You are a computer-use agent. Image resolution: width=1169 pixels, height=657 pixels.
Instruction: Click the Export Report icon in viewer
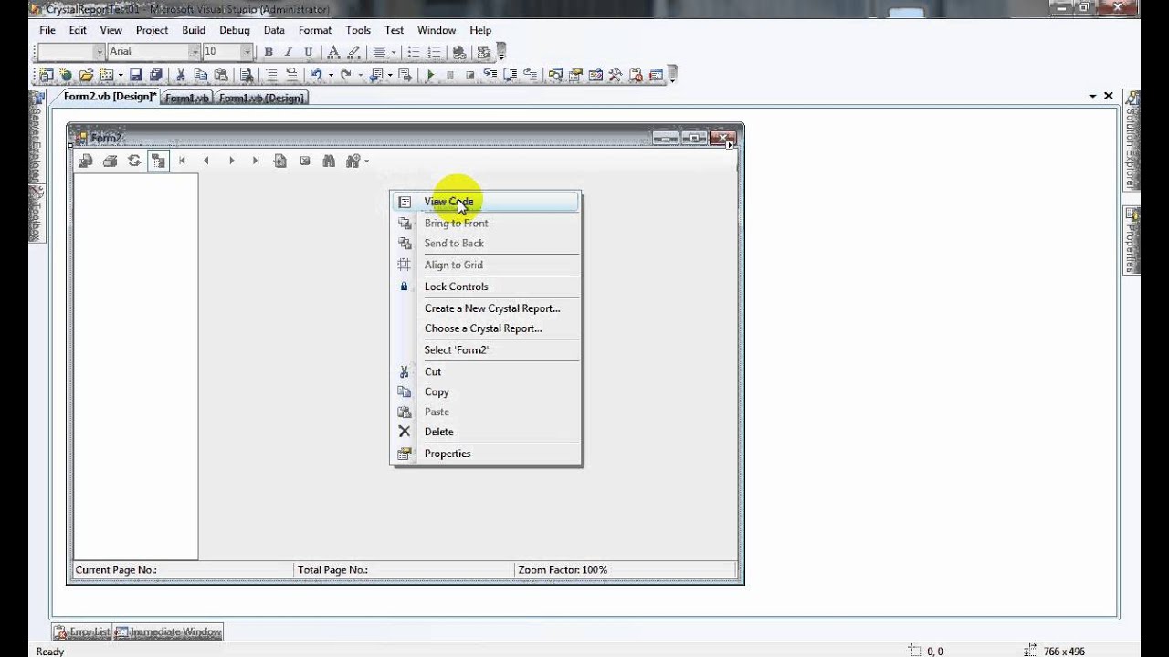pos(86,161)
